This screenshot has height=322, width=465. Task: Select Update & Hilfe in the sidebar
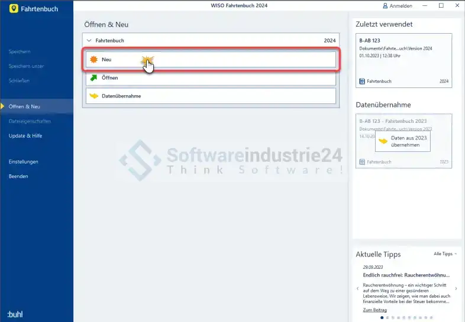[25, 136]
